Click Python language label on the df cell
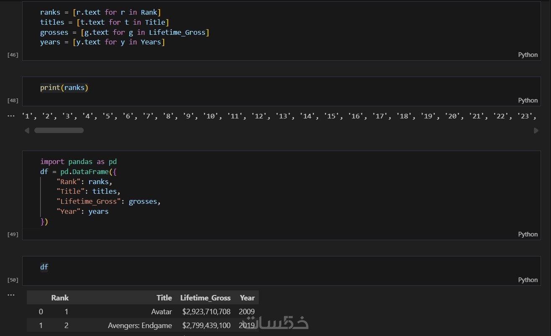The height and width of the screenshot is (336, 551). tap(528, 280)
